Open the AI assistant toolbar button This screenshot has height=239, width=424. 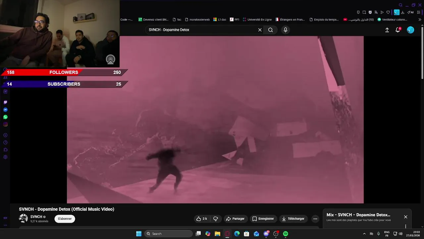tap(410, 12)
